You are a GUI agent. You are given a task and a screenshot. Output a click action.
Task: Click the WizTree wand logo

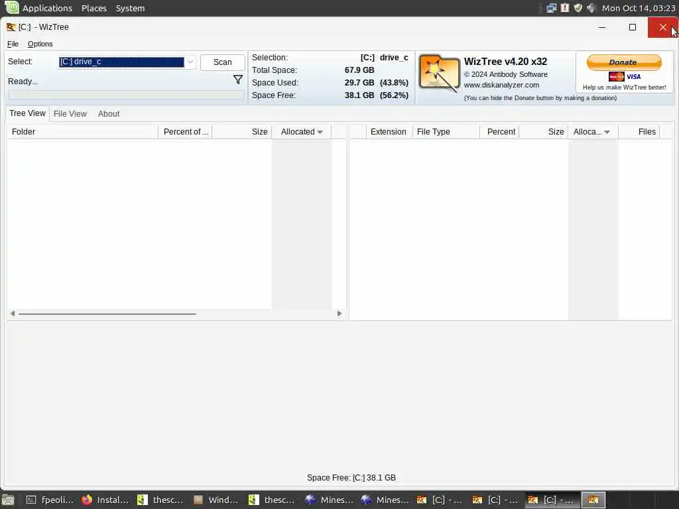[x=439, y=74]
